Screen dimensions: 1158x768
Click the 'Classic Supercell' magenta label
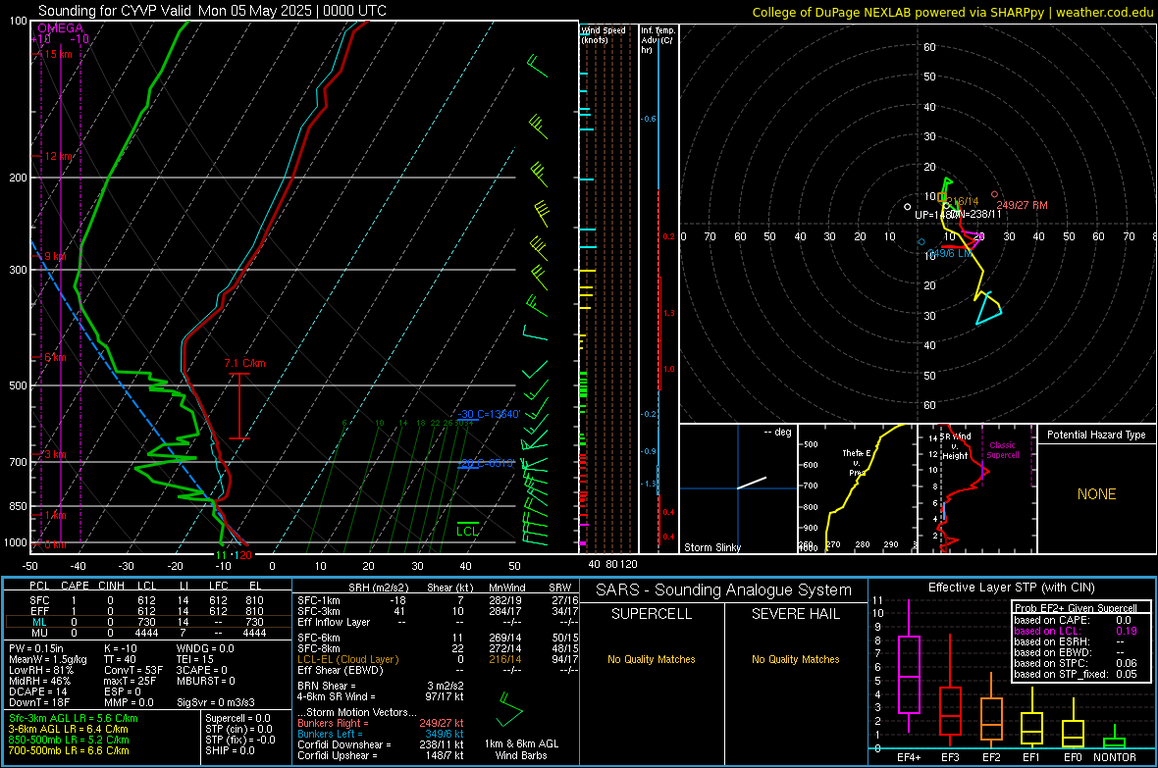tap(1003, 450)
